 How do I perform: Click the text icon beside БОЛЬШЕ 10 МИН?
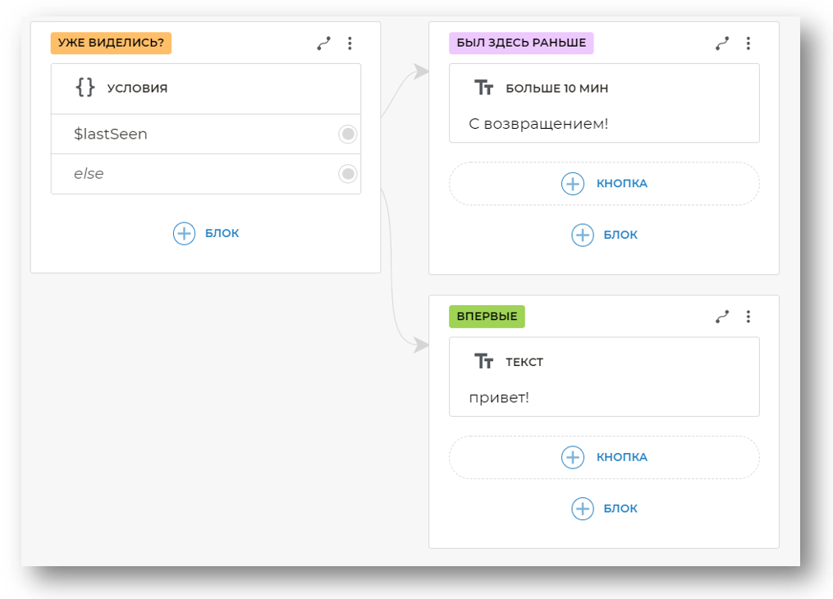[x=484, y=88]
